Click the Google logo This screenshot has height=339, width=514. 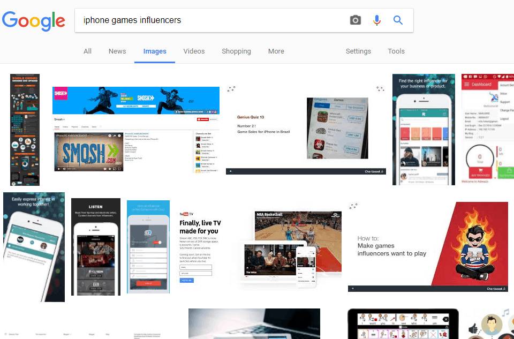pos(33,21)
